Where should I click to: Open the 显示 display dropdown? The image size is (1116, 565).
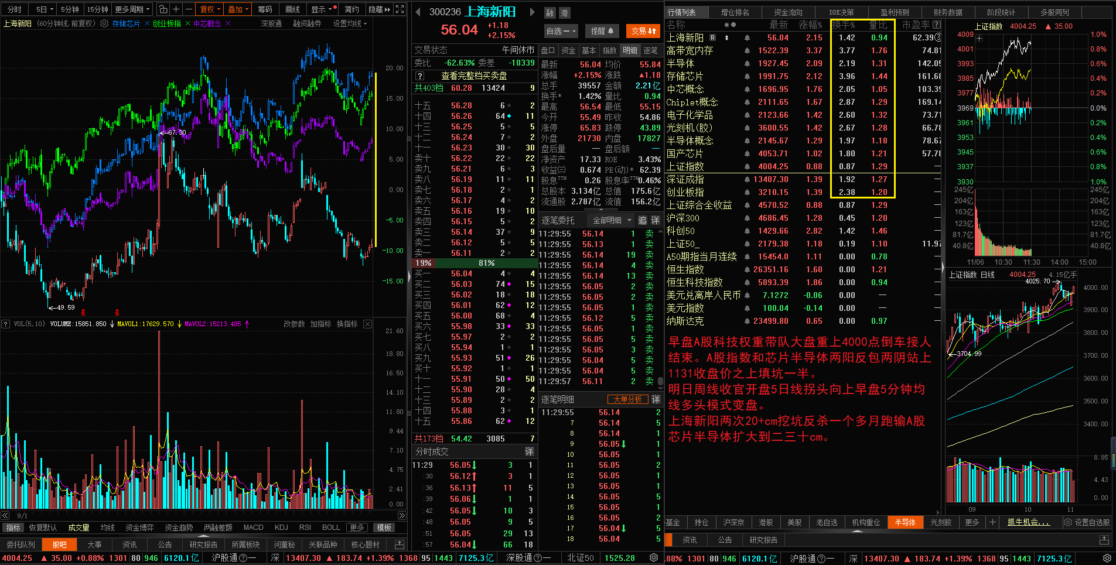pyautogui.click(x=321, y=9)
